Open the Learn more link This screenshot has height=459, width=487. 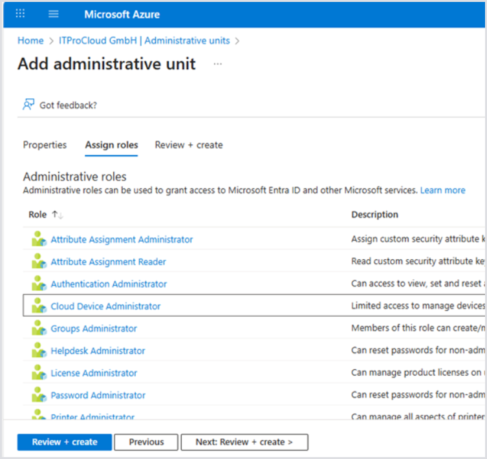click(x=442, y=190)
